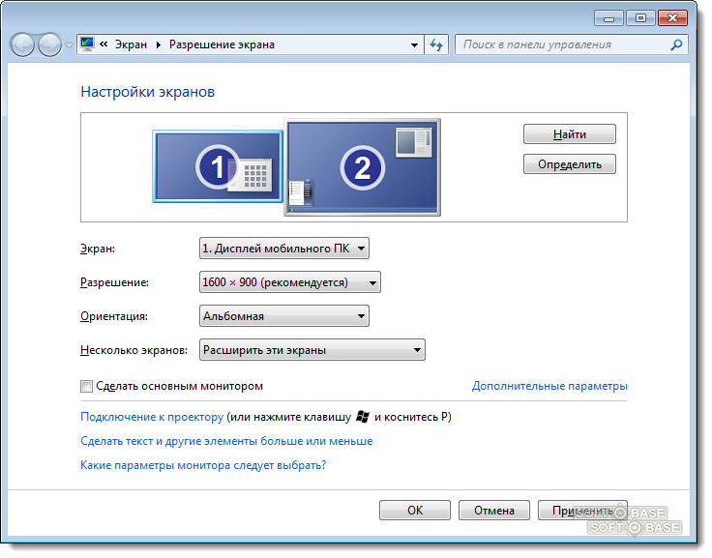Viewport: 712px width, 558px height.
Task: Click the Отмена button
Action: tap(494, 511)
